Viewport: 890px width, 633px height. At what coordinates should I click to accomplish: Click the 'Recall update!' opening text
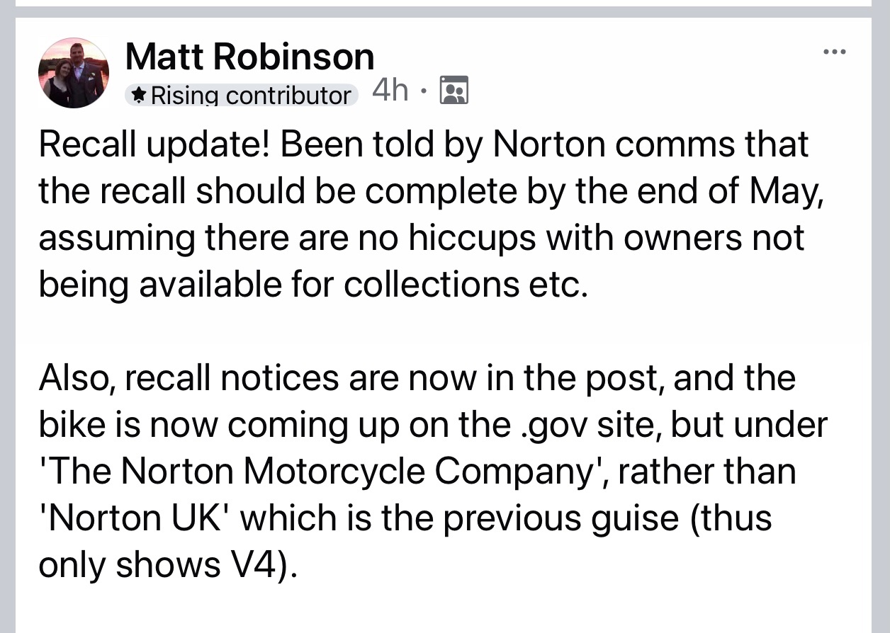(x=154, y=145)
